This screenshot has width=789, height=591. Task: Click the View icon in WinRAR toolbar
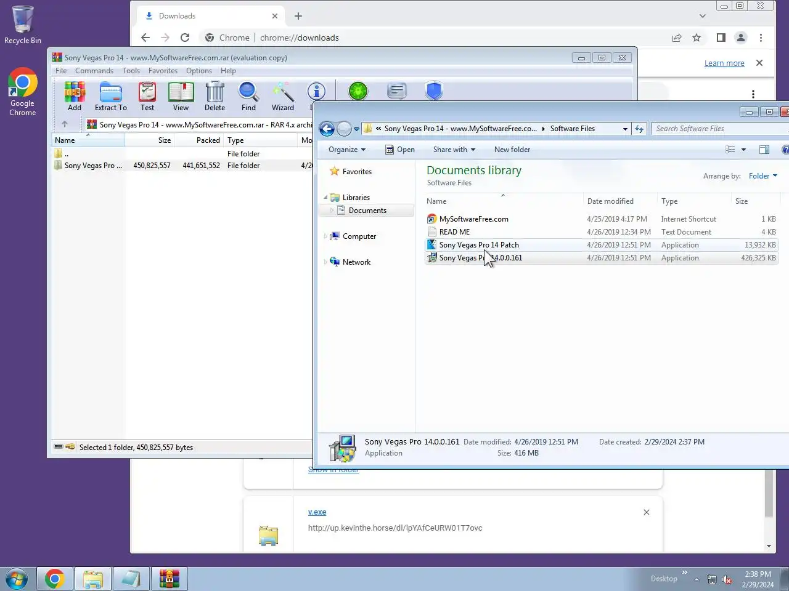coord(181,96)
